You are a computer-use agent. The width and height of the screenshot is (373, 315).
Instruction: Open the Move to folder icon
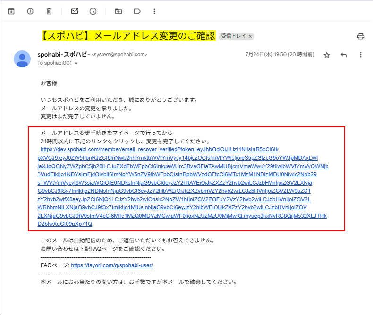point(119,11)
